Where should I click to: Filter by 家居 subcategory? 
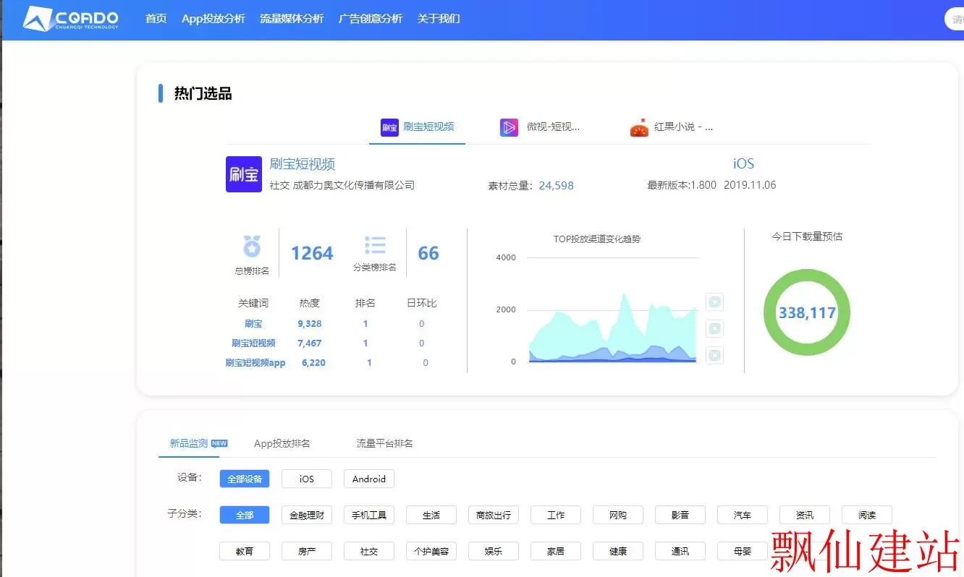click(556, 551)
